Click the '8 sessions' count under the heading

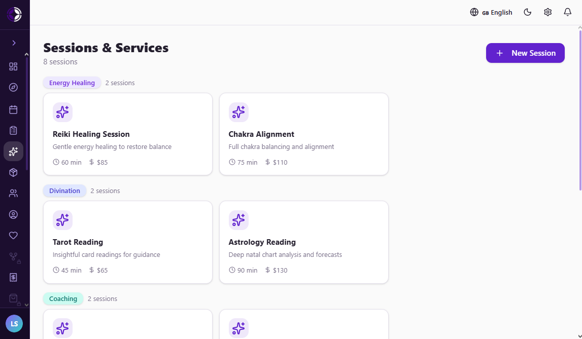point(60,62)
